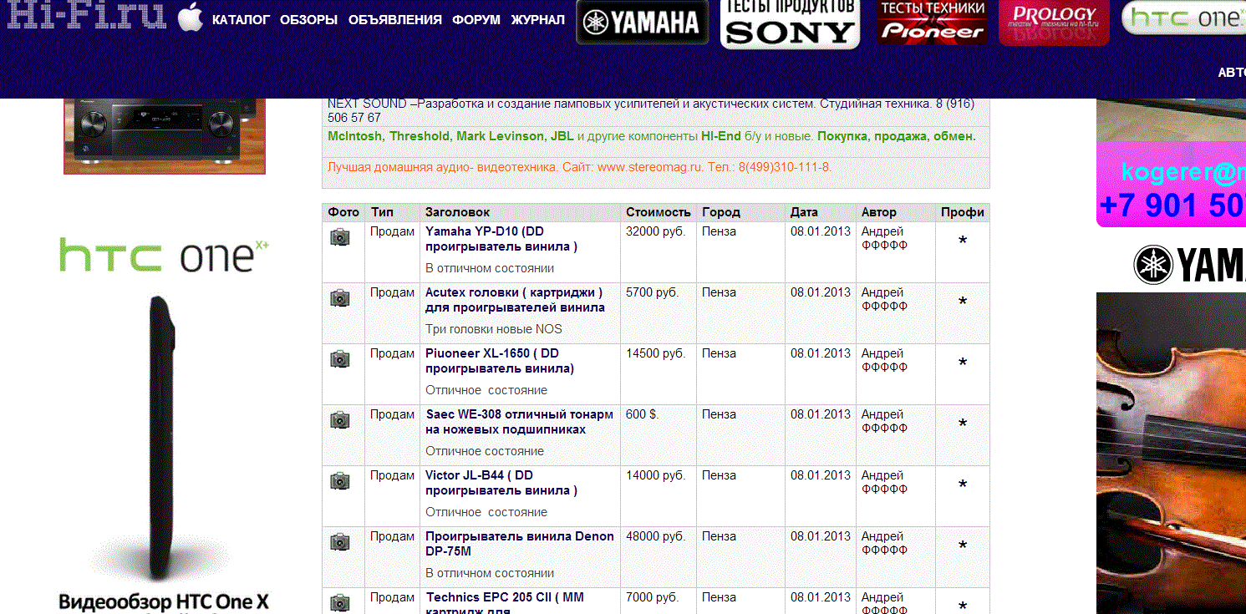Open the Журнал menu item
This screenshot has height=614, width=1246.
click(537, 20)
